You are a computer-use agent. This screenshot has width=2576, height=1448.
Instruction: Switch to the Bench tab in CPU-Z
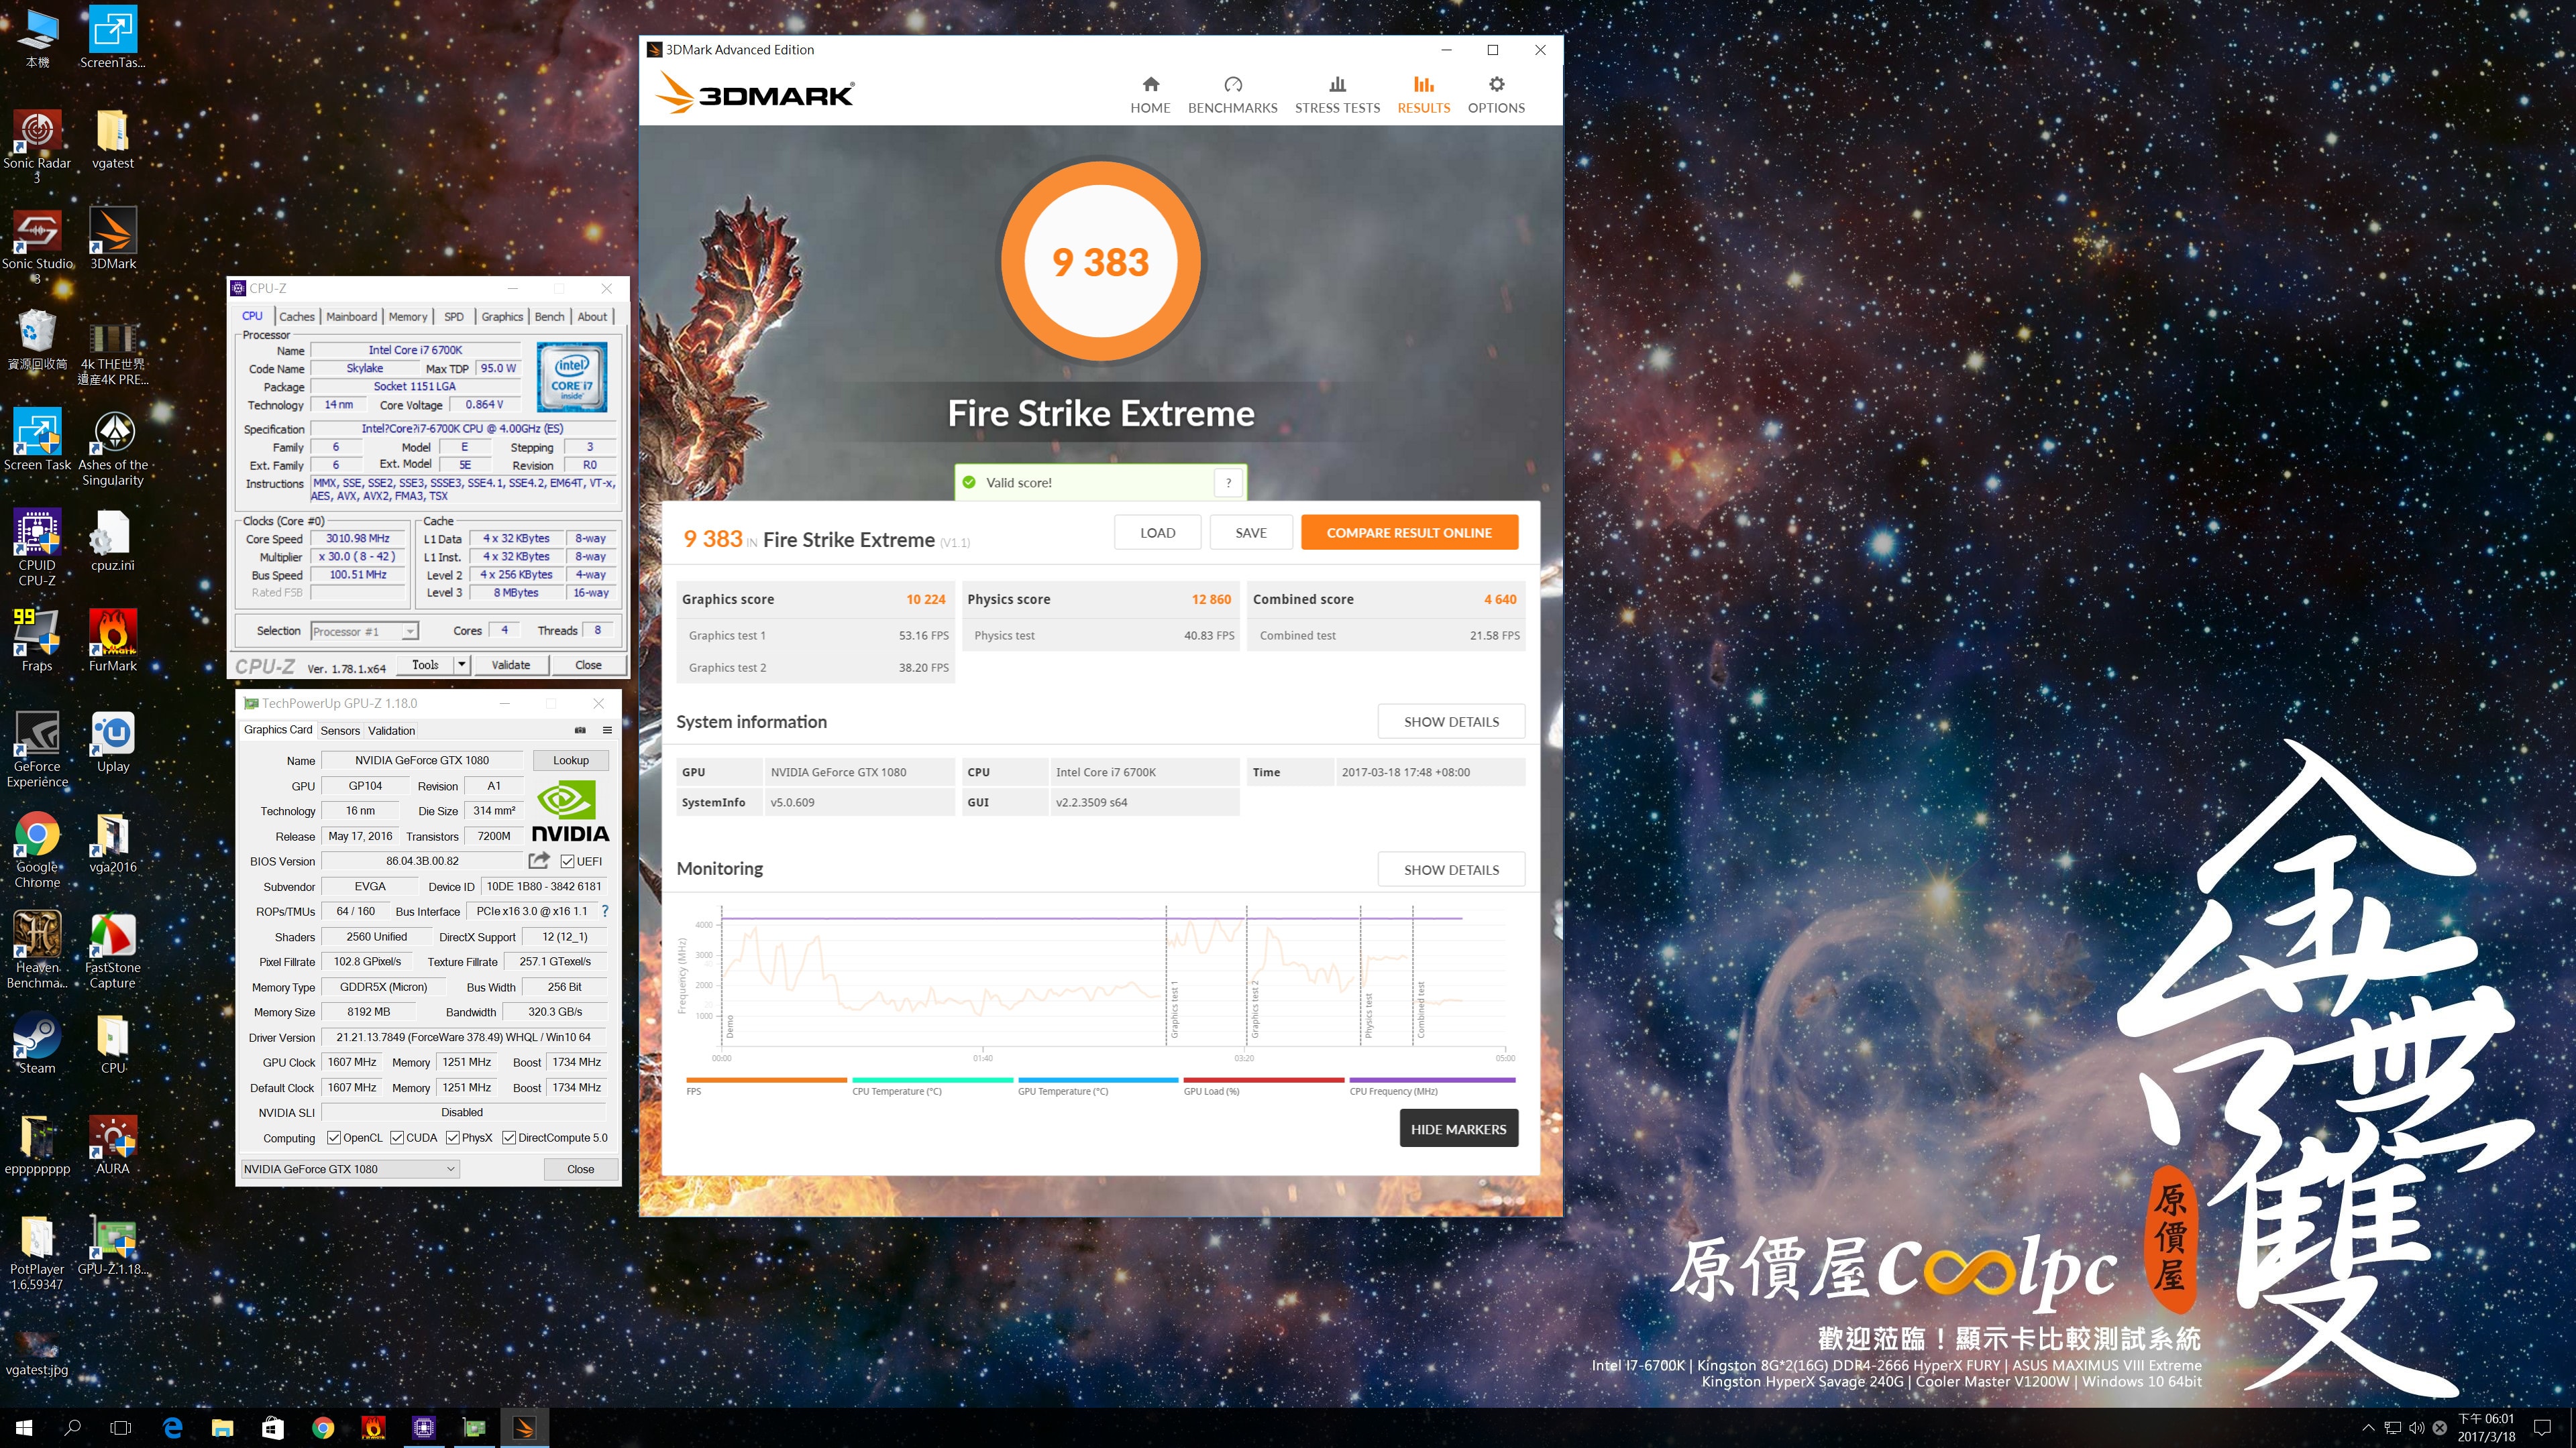549,316
